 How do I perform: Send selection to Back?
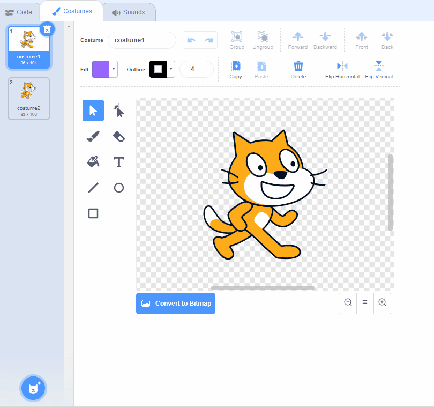click(x=387, y=40)
